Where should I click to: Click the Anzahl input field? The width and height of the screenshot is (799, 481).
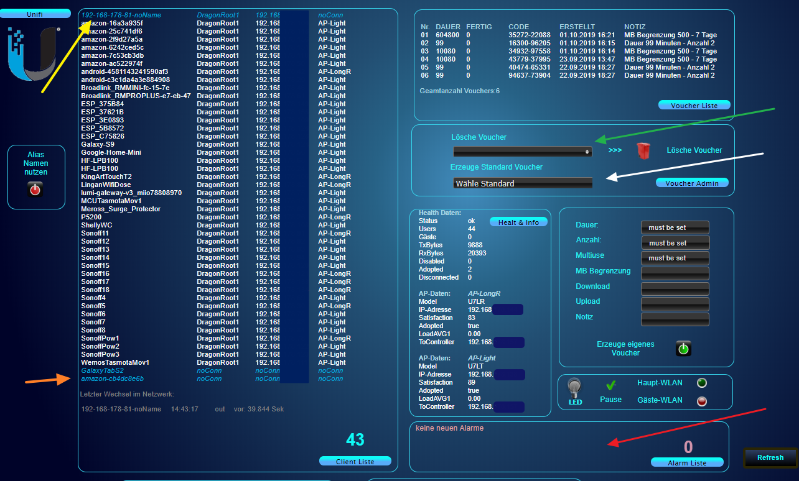coord(675,242)
